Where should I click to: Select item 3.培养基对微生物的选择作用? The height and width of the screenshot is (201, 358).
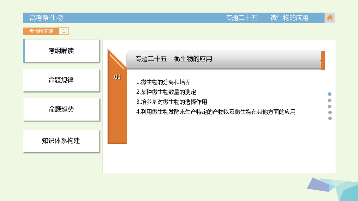(x=171, y=102)
